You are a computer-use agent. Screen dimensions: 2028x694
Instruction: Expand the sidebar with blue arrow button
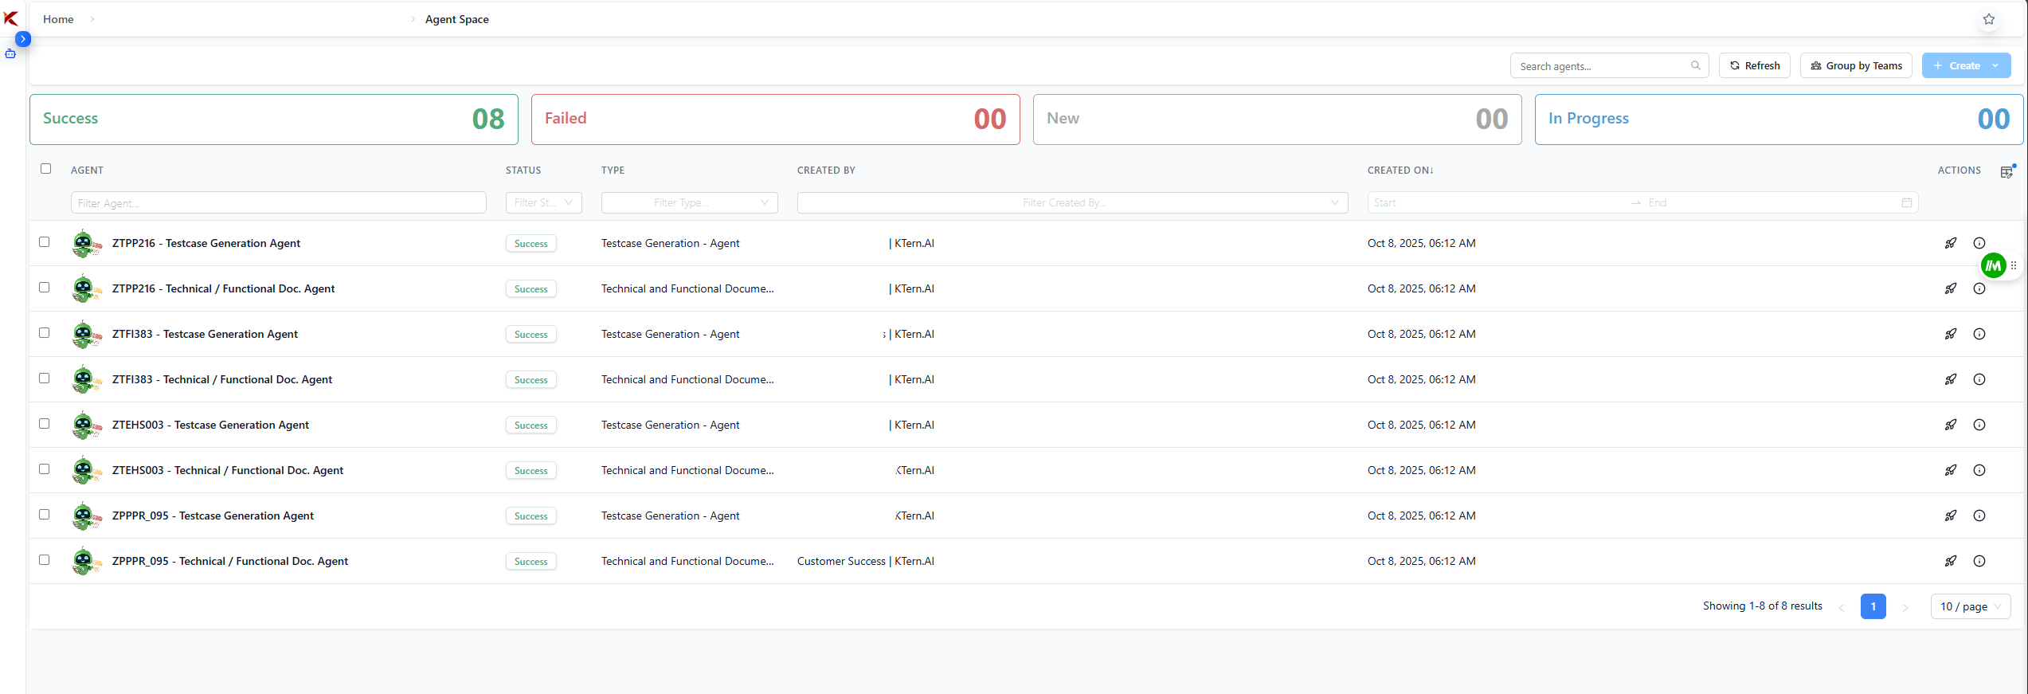pos(23,39)
